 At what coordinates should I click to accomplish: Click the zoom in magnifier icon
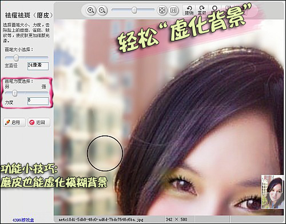coord(91,10)
